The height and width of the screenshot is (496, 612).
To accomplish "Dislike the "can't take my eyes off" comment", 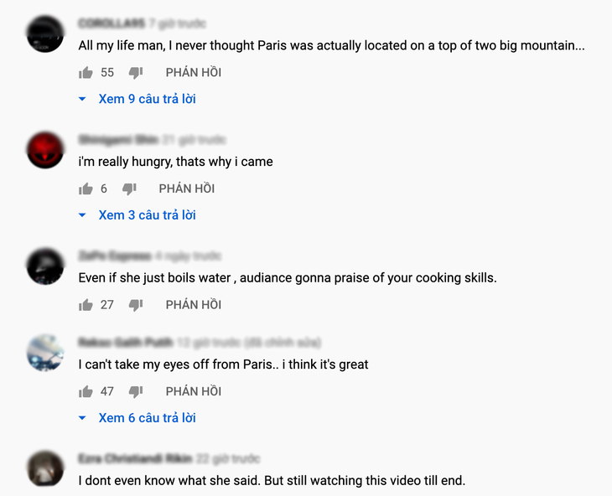I will [136, 391].
